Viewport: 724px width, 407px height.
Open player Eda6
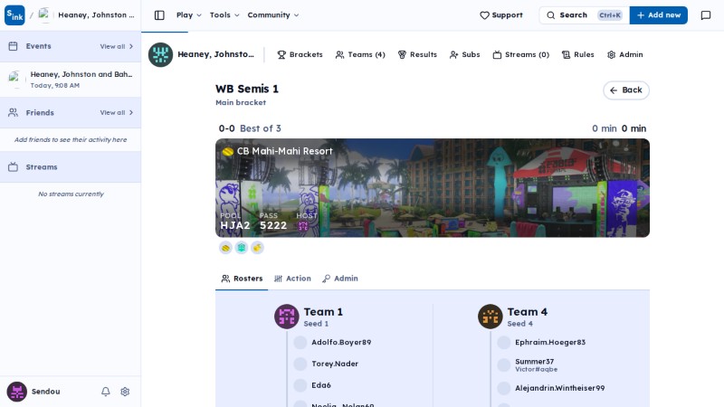[321, 385]
